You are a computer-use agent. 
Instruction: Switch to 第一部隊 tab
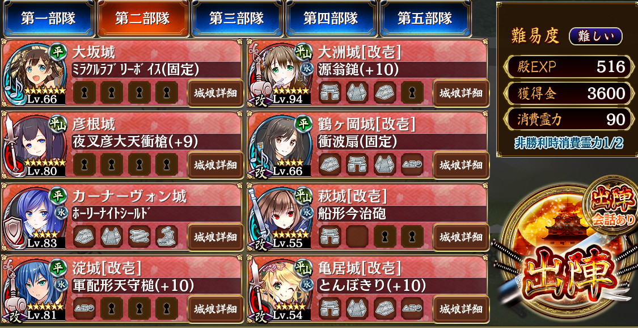[48, 18]
